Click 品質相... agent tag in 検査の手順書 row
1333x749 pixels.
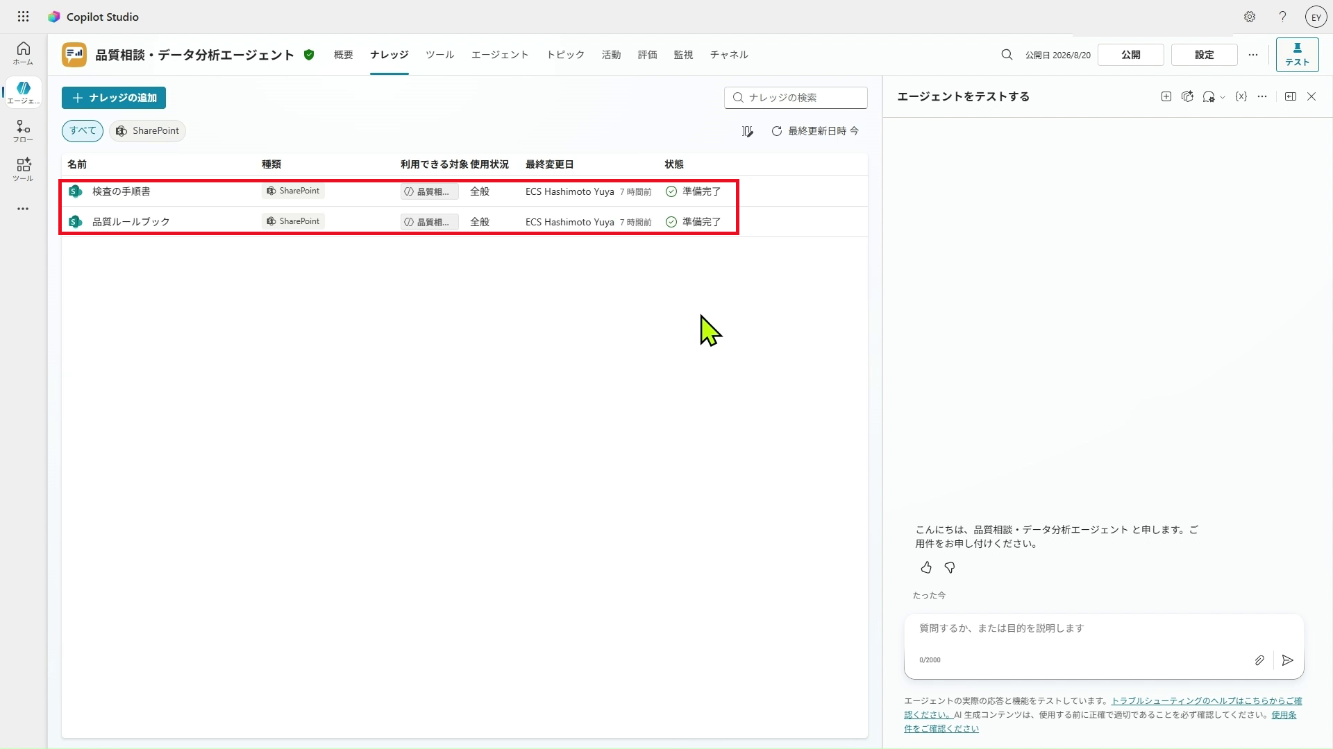click(429, 191)
